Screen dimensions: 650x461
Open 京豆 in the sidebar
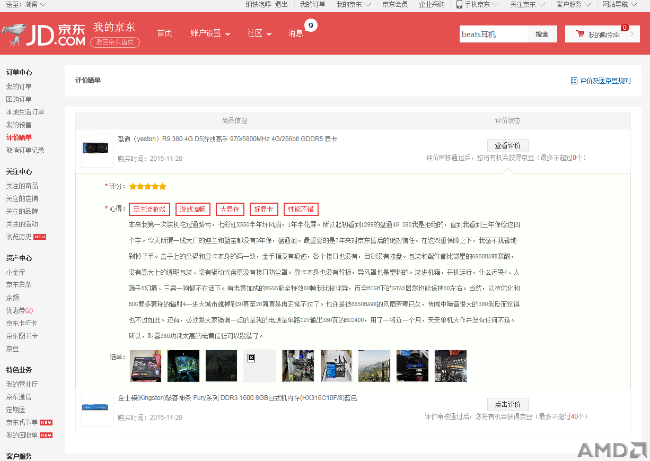(x=12, y=349)
